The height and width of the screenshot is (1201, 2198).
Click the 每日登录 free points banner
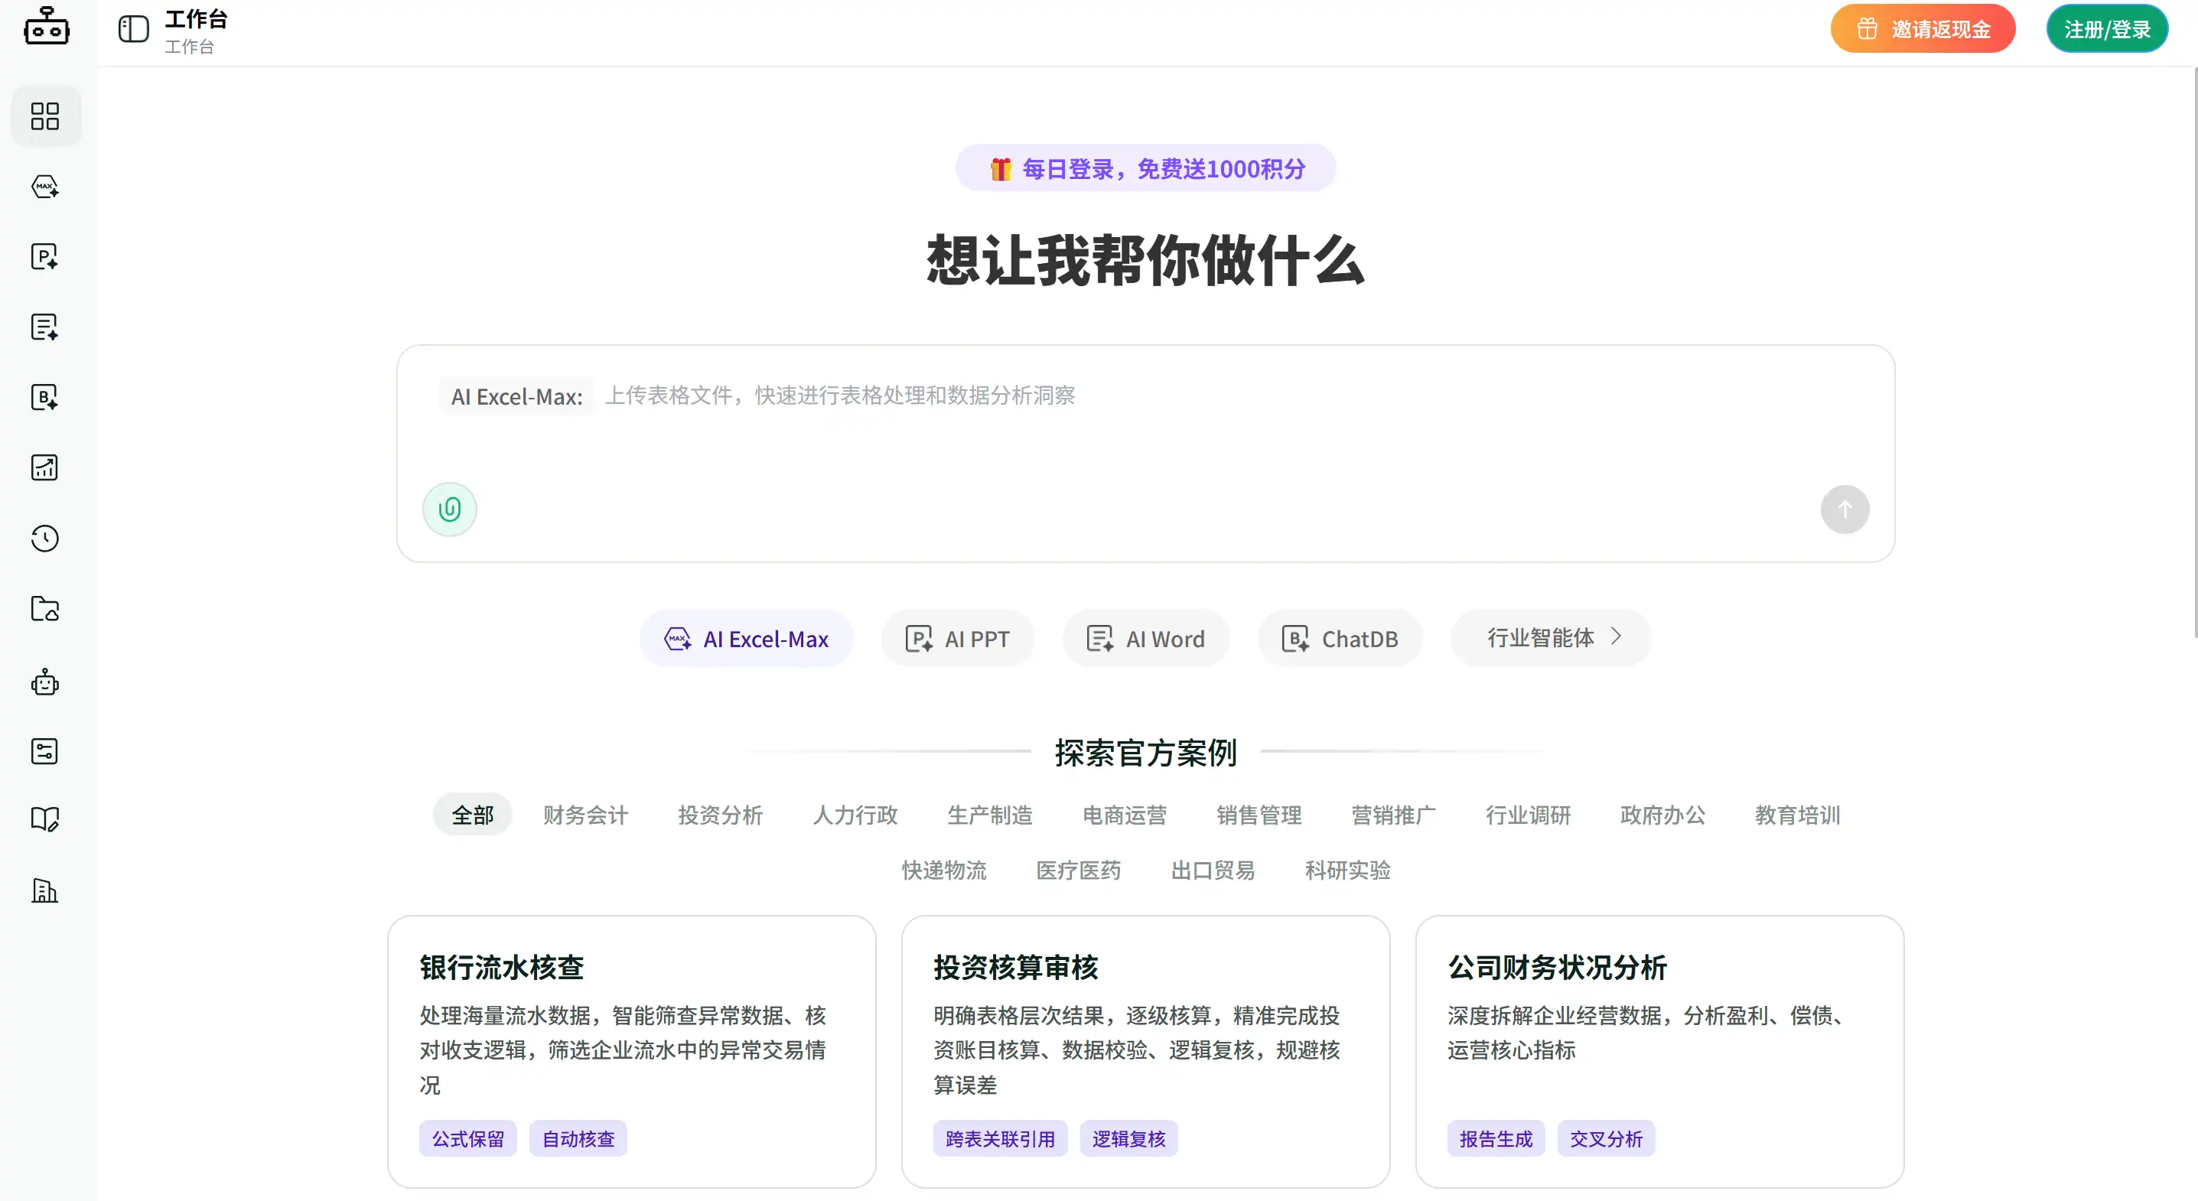[1146, 168]
